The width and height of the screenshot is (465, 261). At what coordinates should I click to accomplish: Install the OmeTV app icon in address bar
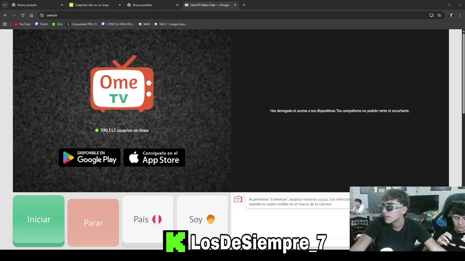pos(431,15)
